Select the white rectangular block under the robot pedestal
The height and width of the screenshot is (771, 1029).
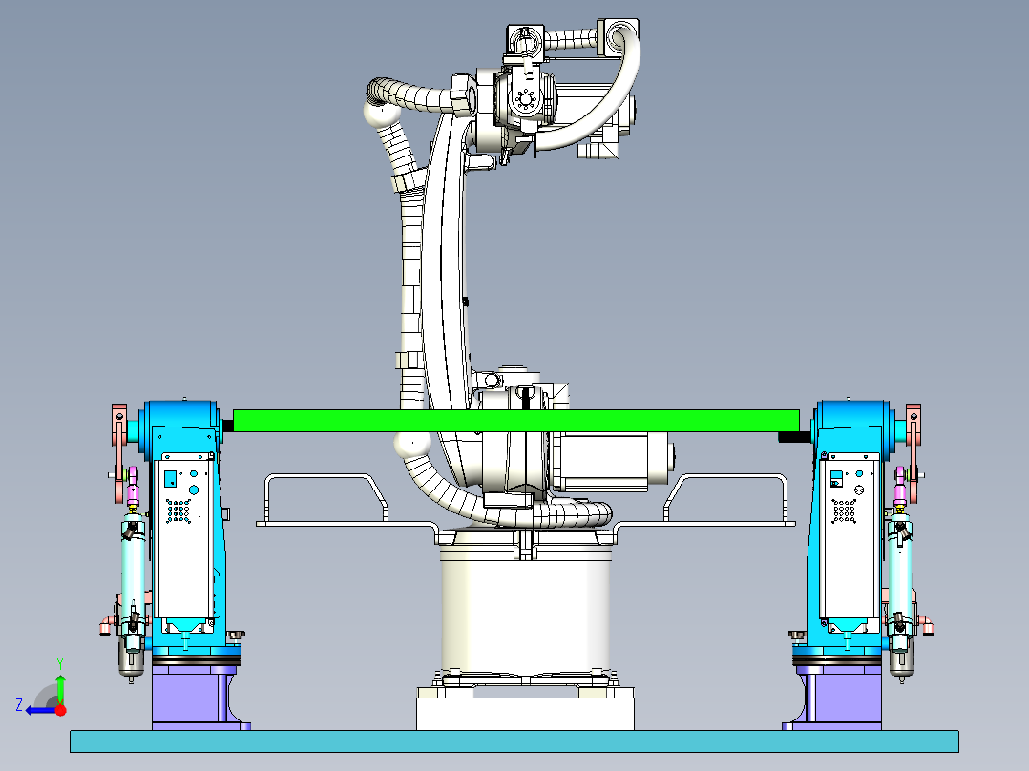pyautogui.click(x=526, y=713)
